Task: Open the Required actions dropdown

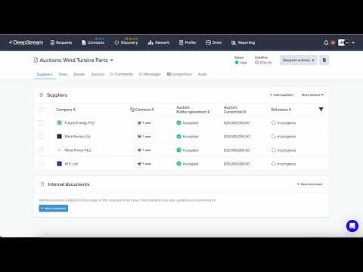Action: coord(298,60)
